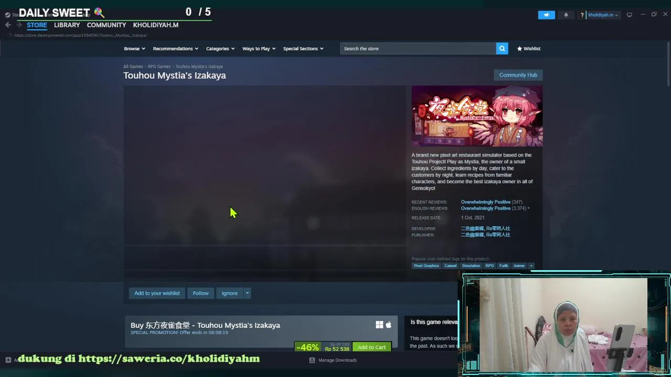671x377 pixels.
Task: Click the page vertical scrollbar
Action: (x=668, y=64)
